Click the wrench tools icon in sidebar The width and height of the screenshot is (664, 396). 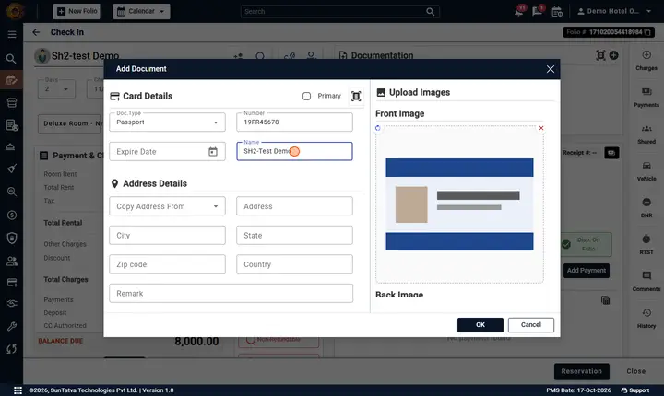tap(12, 326)
